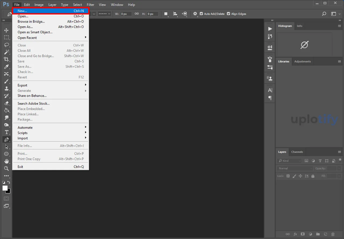The height and width of the screenshot is (239, 344).
Task: Click the H height input field
Action: 152,14
